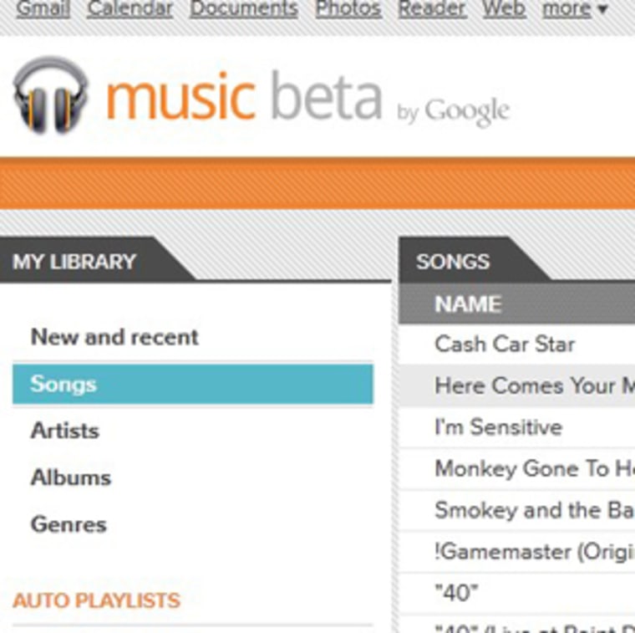Go to the Calendar link
Screen dimensions: 635x633
point(130,8)
